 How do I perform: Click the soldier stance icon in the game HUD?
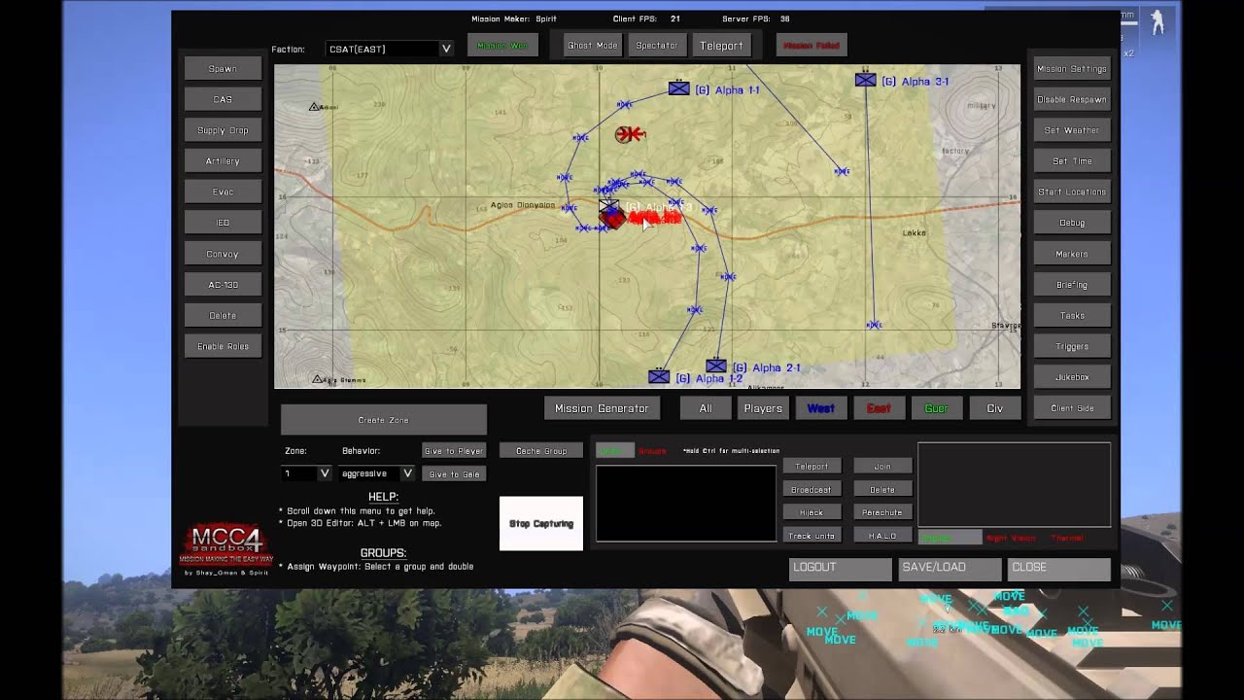pos(1157,23)
